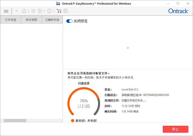193x136 pixels.
Task: Click the 76% scan progress gauge
Action: (x=84, y=103)
